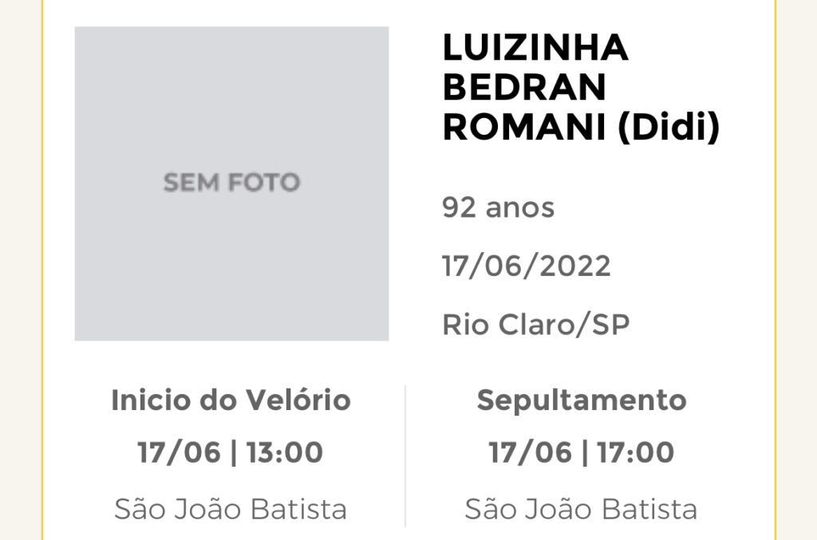Click the 17:00 time value
This screenshot has width=817, height=540.
pyautogui.click(x=636, y=452)
